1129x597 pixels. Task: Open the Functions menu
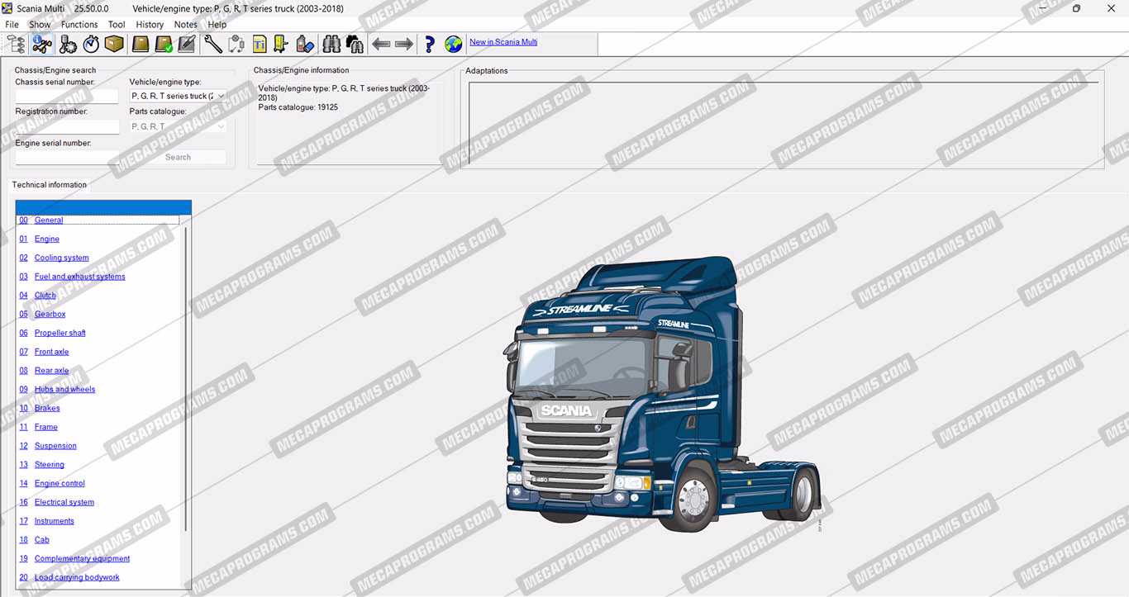(79, 25)
